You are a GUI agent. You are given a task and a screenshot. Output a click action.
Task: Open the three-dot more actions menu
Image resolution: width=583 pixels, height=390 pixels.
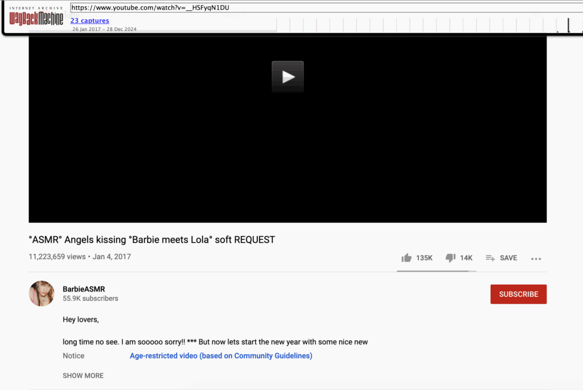point(536,258)
